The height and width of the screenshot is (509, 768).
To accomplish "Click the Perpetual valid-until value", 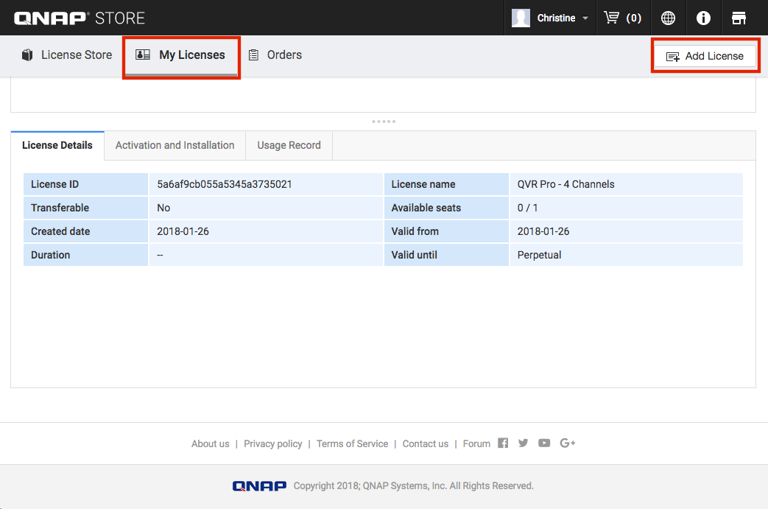I will tap(539, 255).
